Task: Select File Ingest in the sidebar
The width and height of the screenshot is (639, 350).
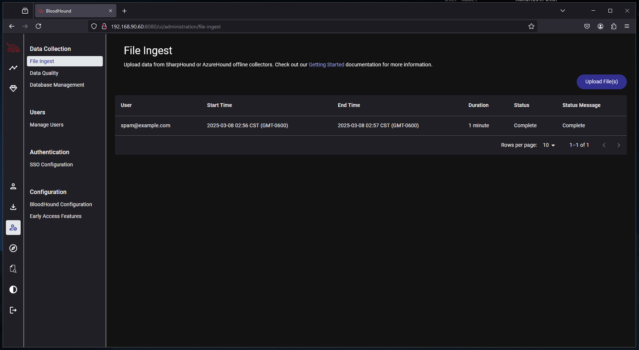Action: click(x=65, y=61)
